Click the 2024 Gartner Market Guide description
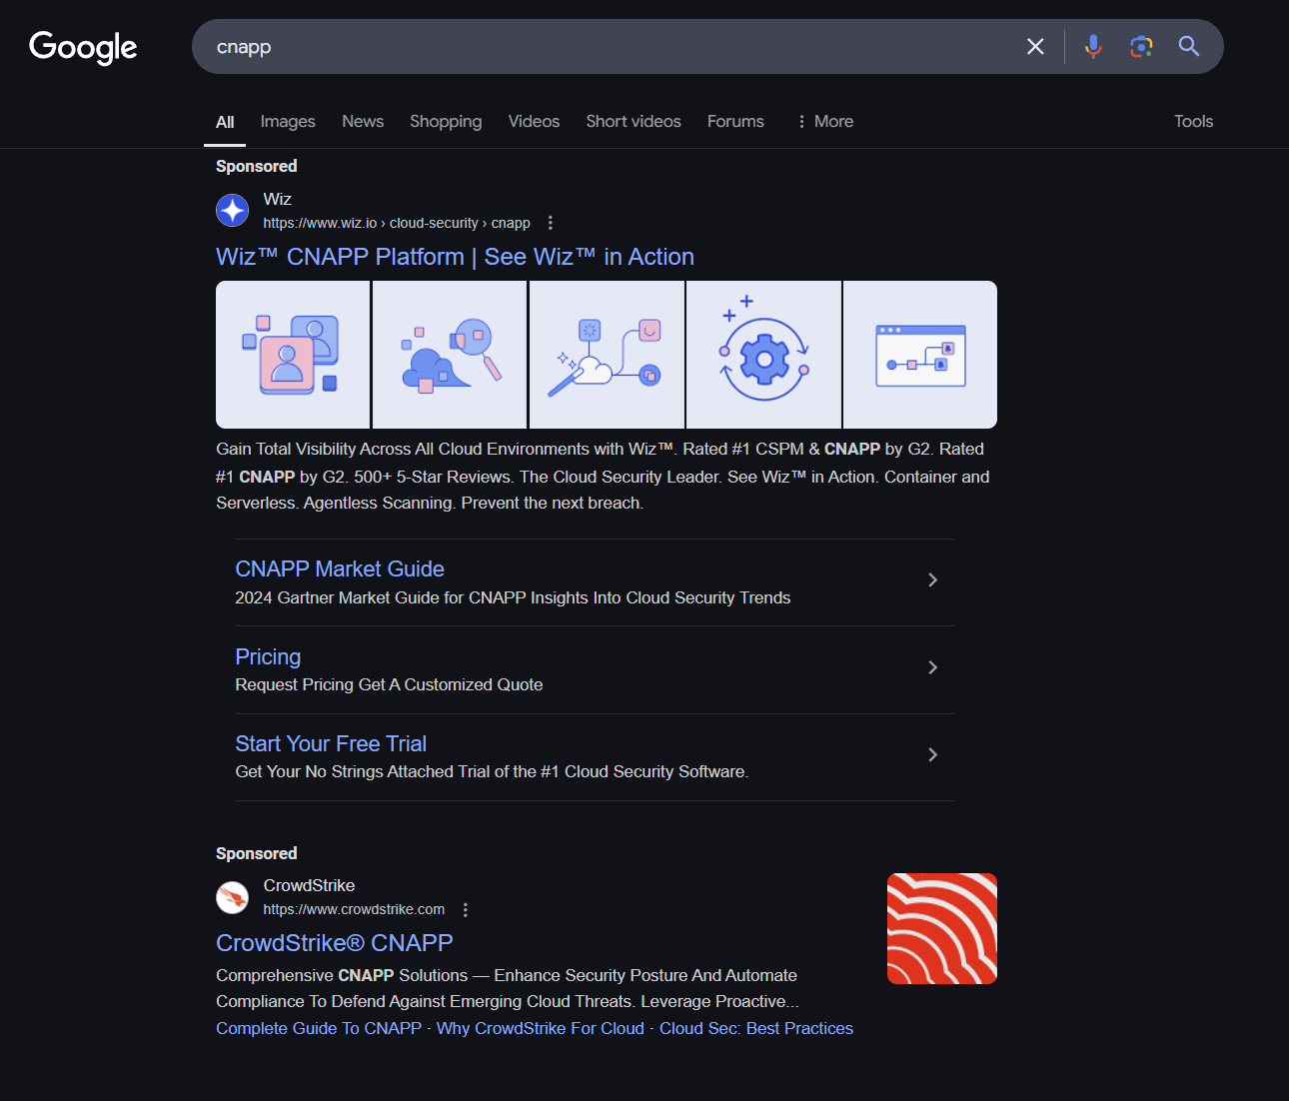 tap(513, 597)
